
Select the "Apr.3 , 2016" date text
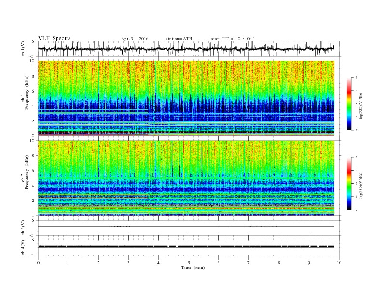click(x=135, y=39)
